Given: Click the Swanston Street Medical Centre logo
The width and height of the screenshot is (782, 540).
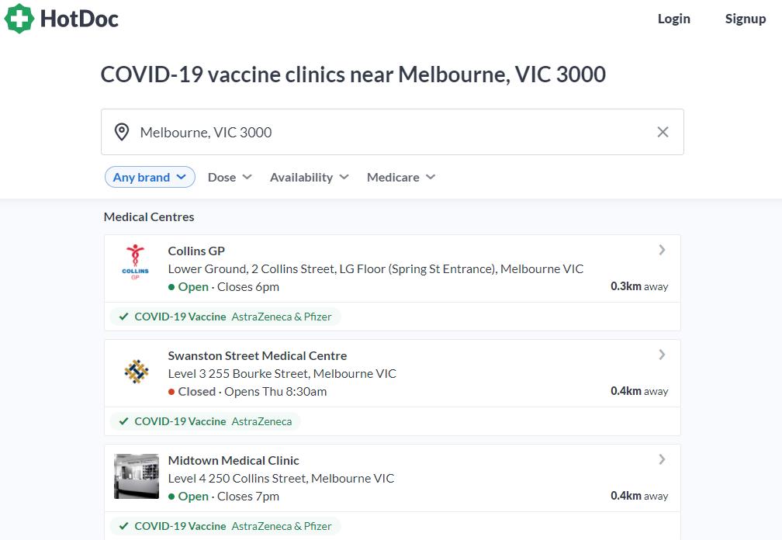Looking at the screenshot, I should tap(136, 372).
